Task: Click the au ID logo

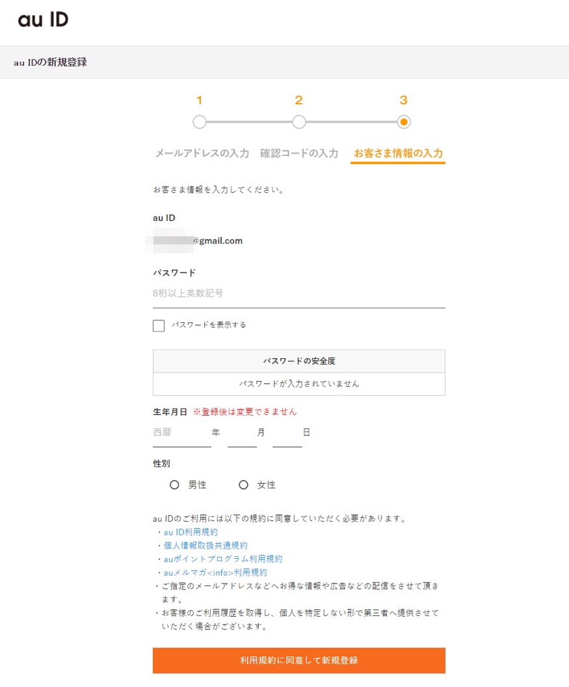Action: pos(43,20)
